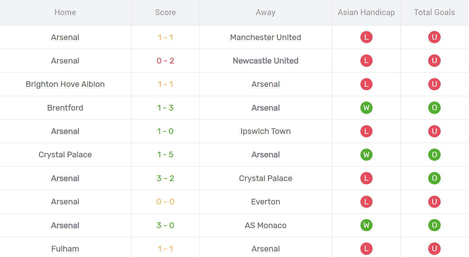469x257 pixels.
Task: Open the Fulham team link
Action: 65,249
